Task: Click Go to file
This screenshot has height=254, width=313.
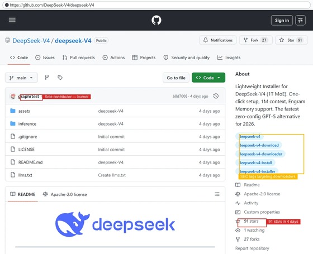Action: [x=176, y=78]
